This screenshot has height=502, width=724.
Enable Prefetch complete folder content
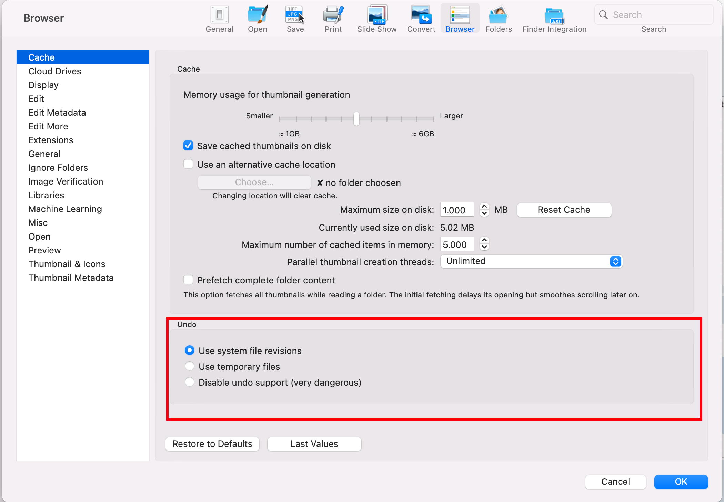point(190,281)
